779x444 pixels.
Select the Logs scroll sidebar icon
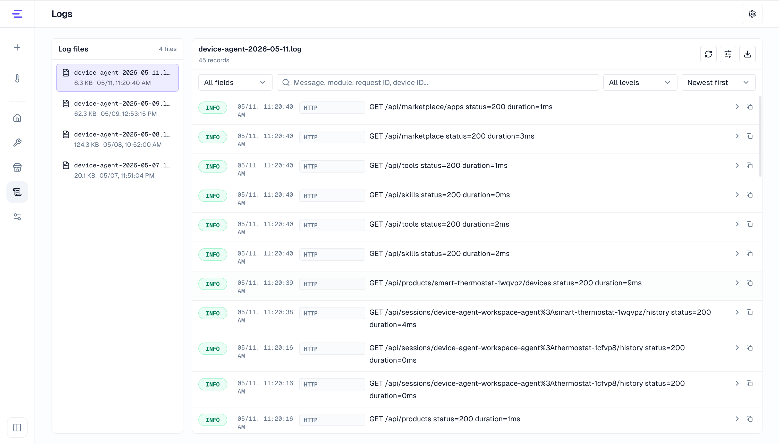pyautogui.click(x=17, y=192)
